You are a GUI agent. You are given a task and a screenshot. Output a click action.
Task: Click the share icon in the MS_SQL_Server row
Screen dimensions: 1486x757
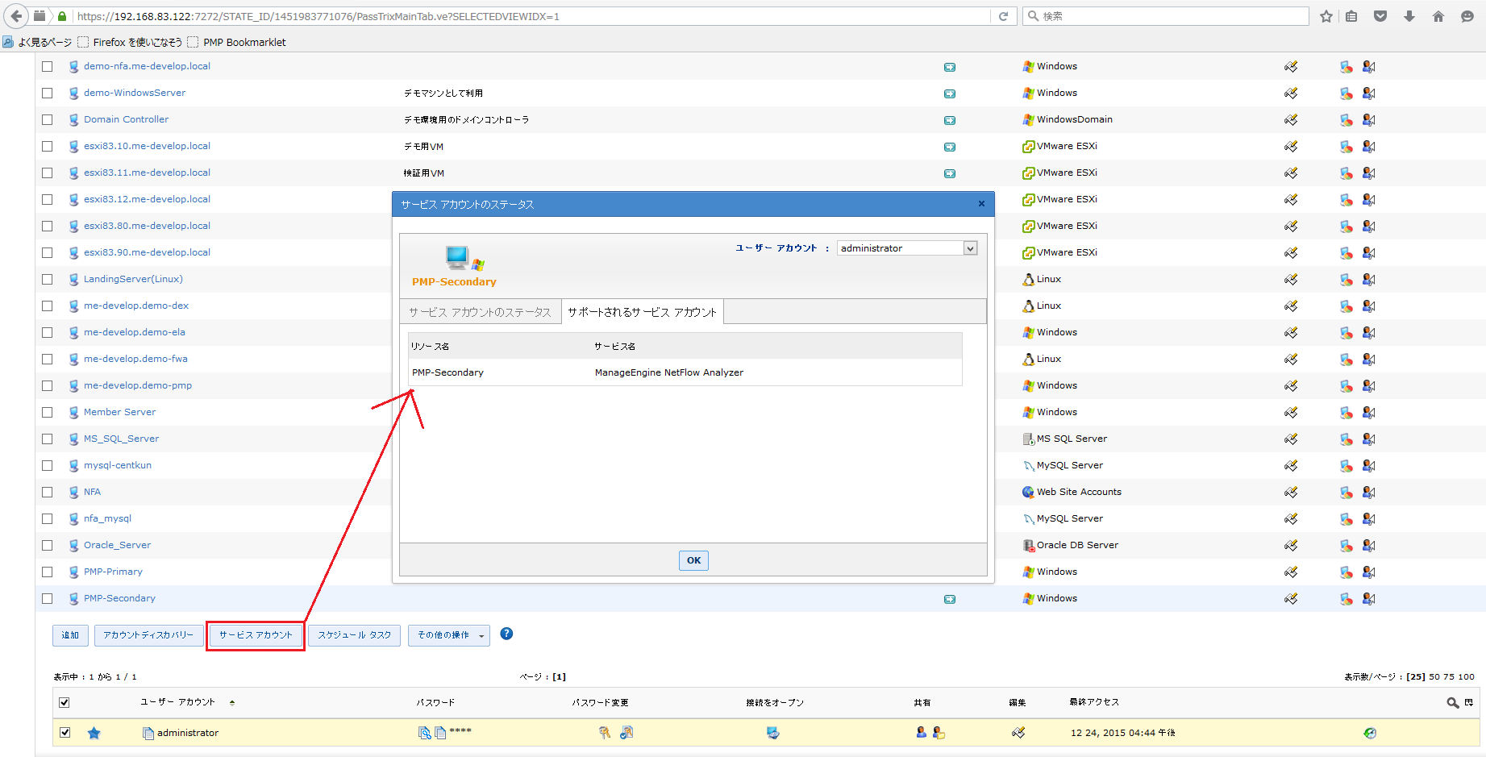click(1368, 439)
